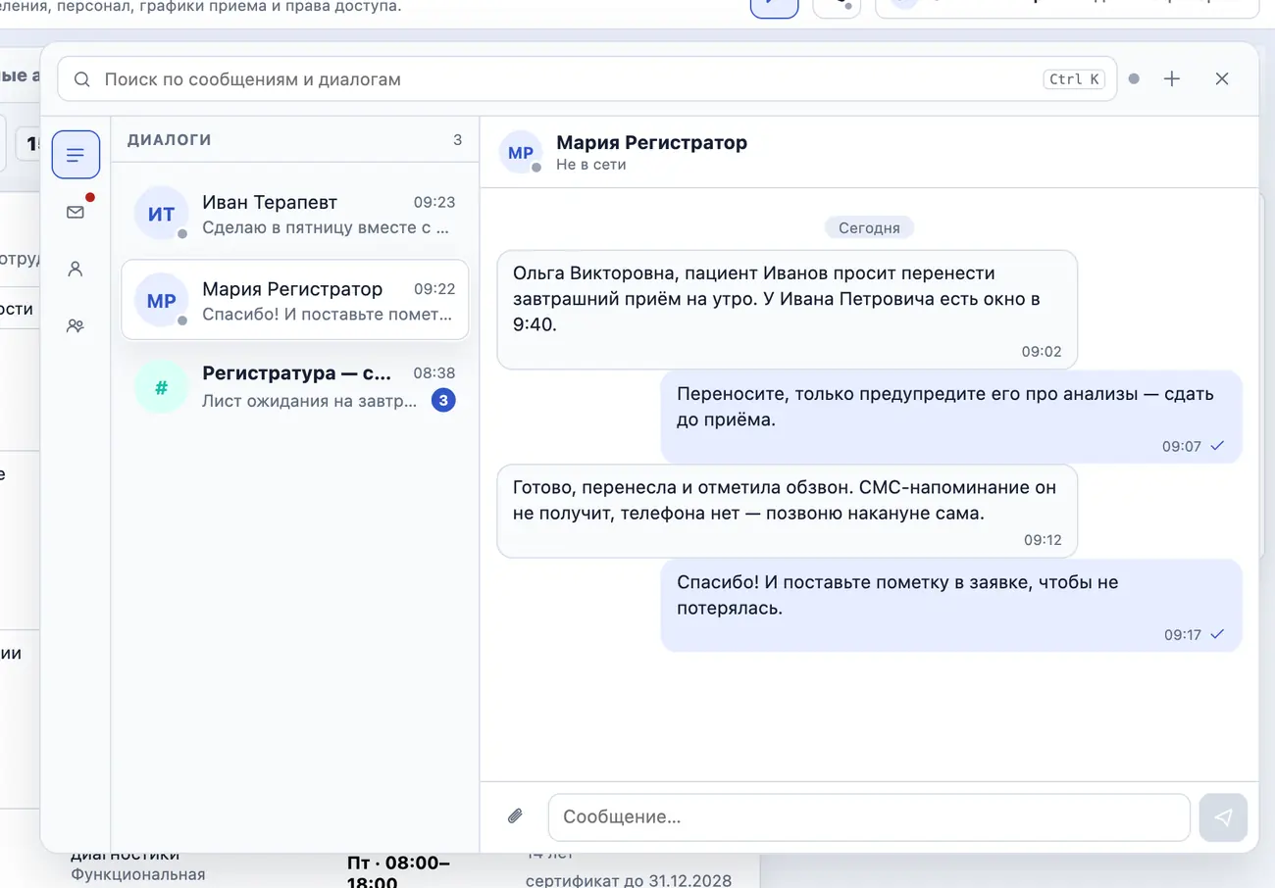Click the unread badge 3 on Регистратура
Image resolution: width=1275 pixels, height=888 pixels.
click(x=443, y=400)
